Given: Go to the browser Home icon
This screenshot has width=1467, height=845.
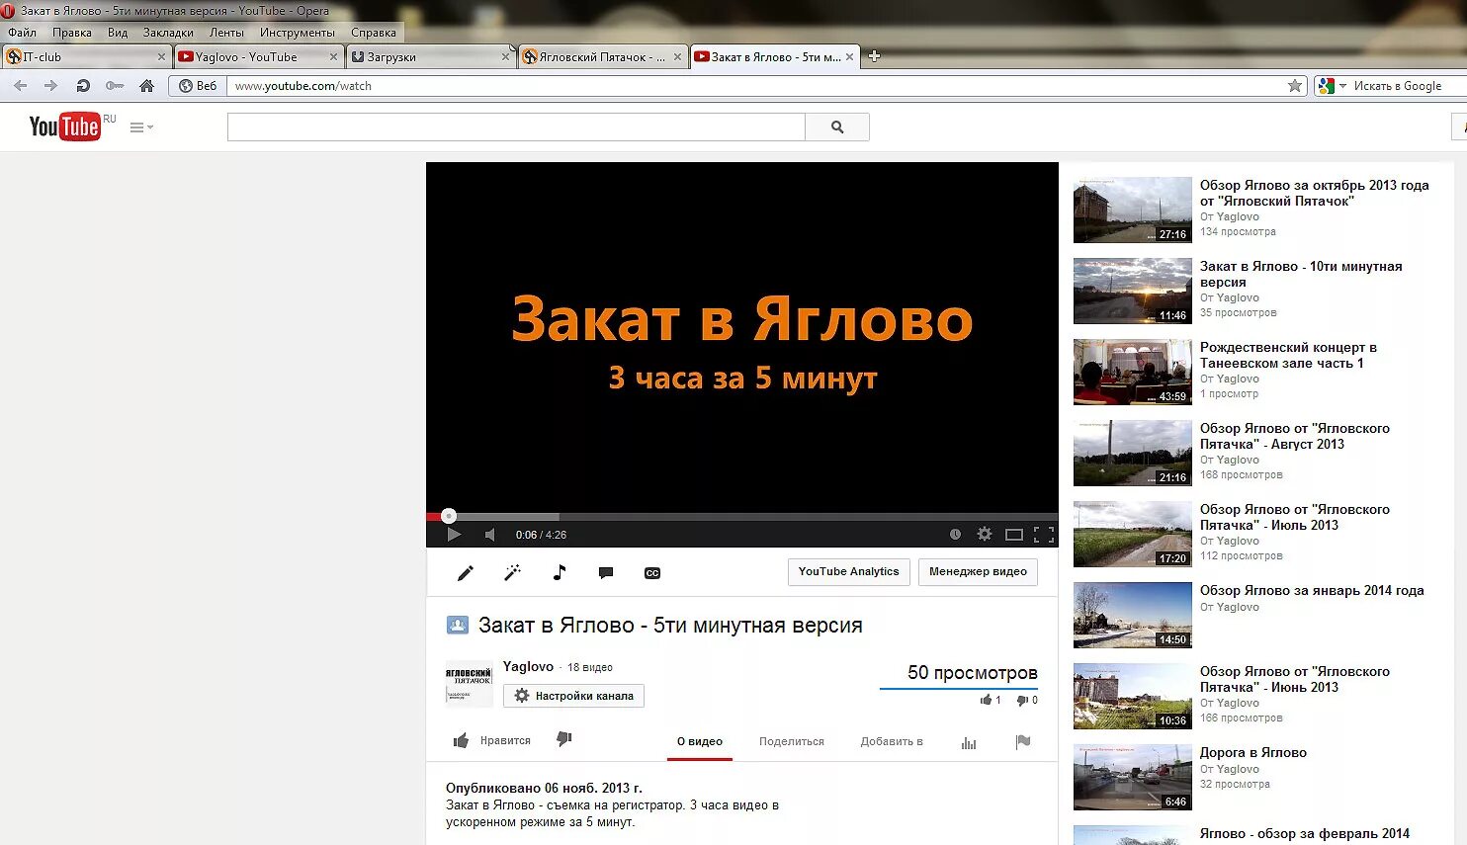Looking at the screenshot, I should [147, 86].
